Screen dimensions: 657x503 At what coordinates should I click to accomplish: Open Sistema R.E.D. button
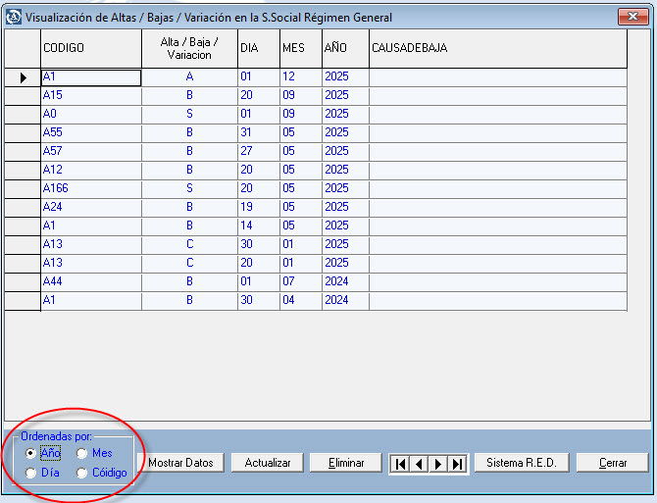pos(522,463)
